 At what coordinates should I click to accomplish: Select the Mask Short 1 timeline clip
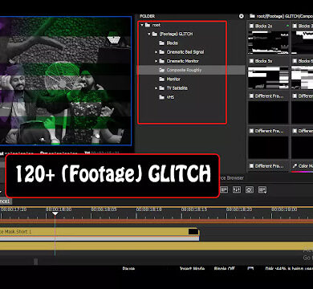pos(100,232)
